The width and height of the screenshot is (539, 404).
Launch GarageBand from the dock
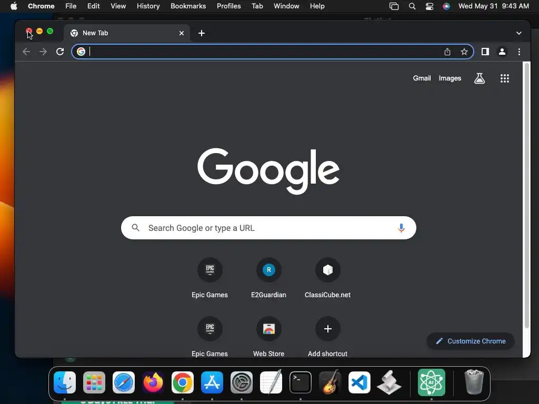pyautogui.click(x=330, y=382)
